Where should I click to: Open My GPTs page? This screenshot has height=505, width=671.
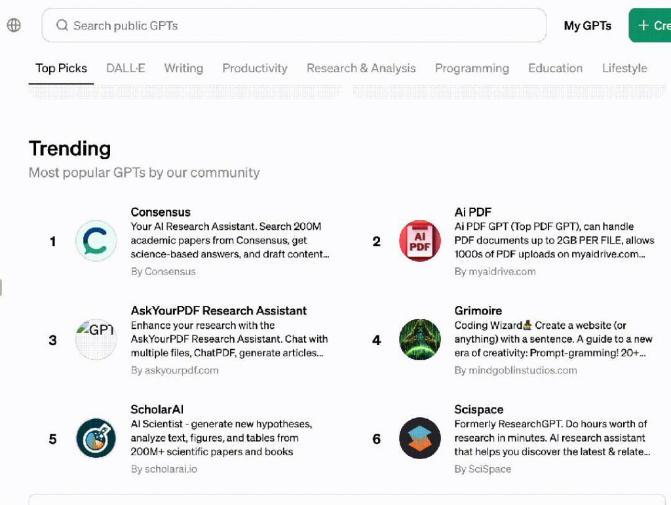[588, 26]
